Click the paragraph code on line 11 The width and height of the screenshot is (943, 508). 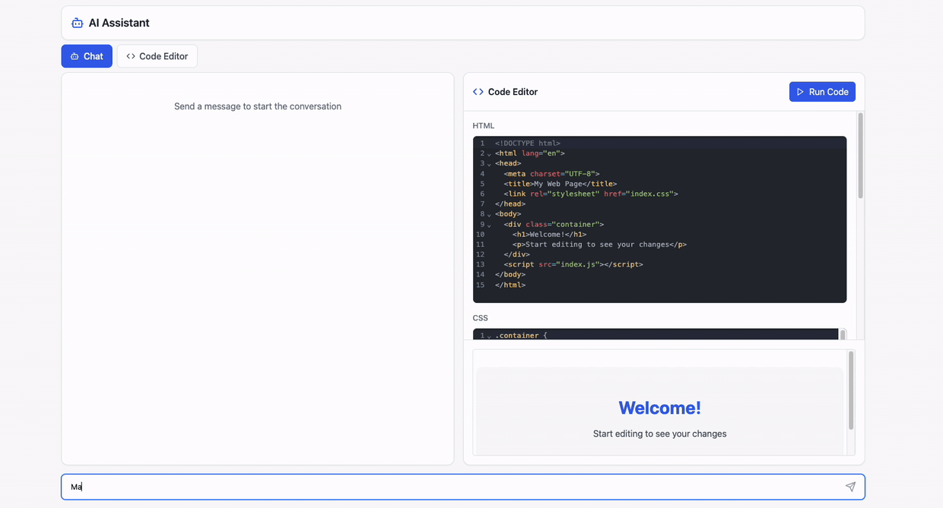click(x=599, y=245)
